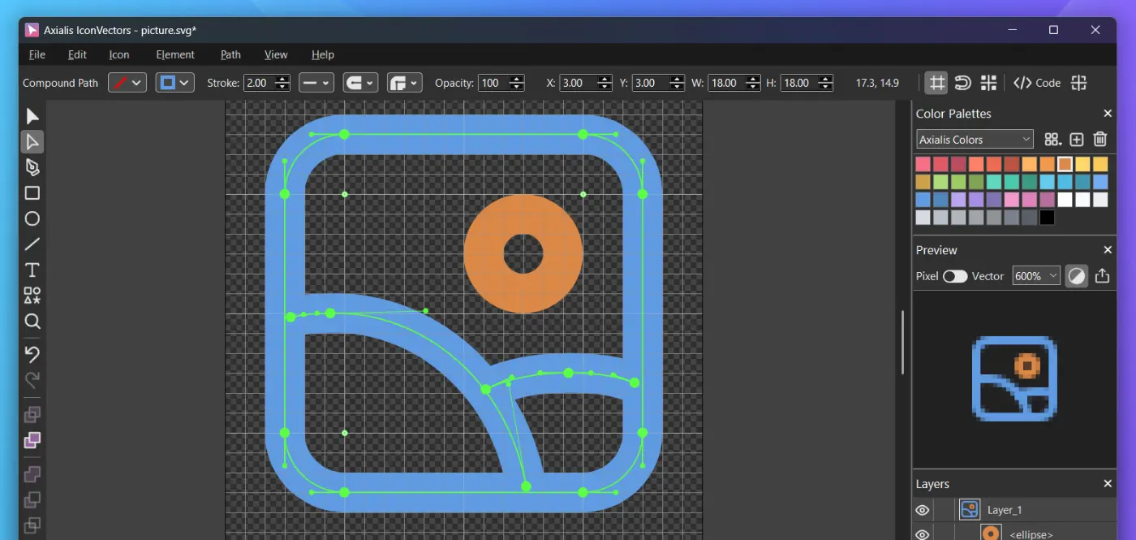This screenshot has width=1136, height=540.
Task: Delete the color palette with trash icon
Action: 1100,140
